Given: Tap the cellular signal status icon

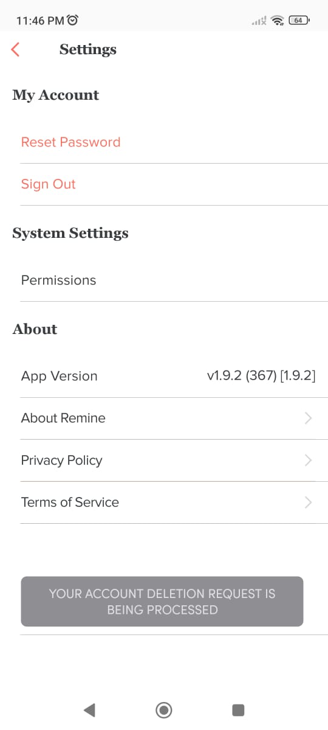Looking at the screenshot, I should 259,21.
